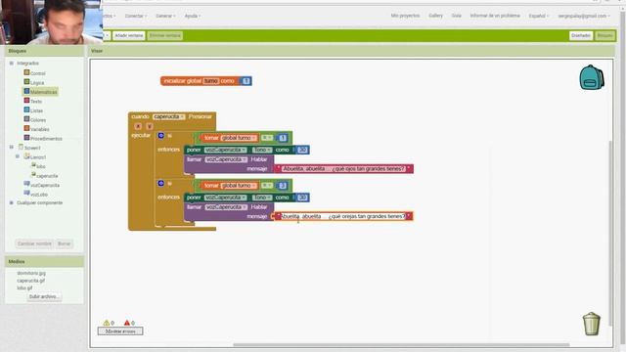Click the number block in inicializar global turno
The image size is (626, 352).
246,81
